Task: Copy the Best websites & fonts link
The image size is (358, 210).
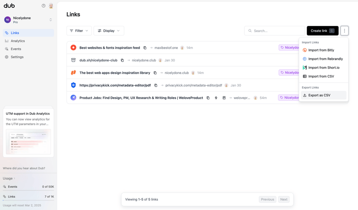Action: [145, 48]
